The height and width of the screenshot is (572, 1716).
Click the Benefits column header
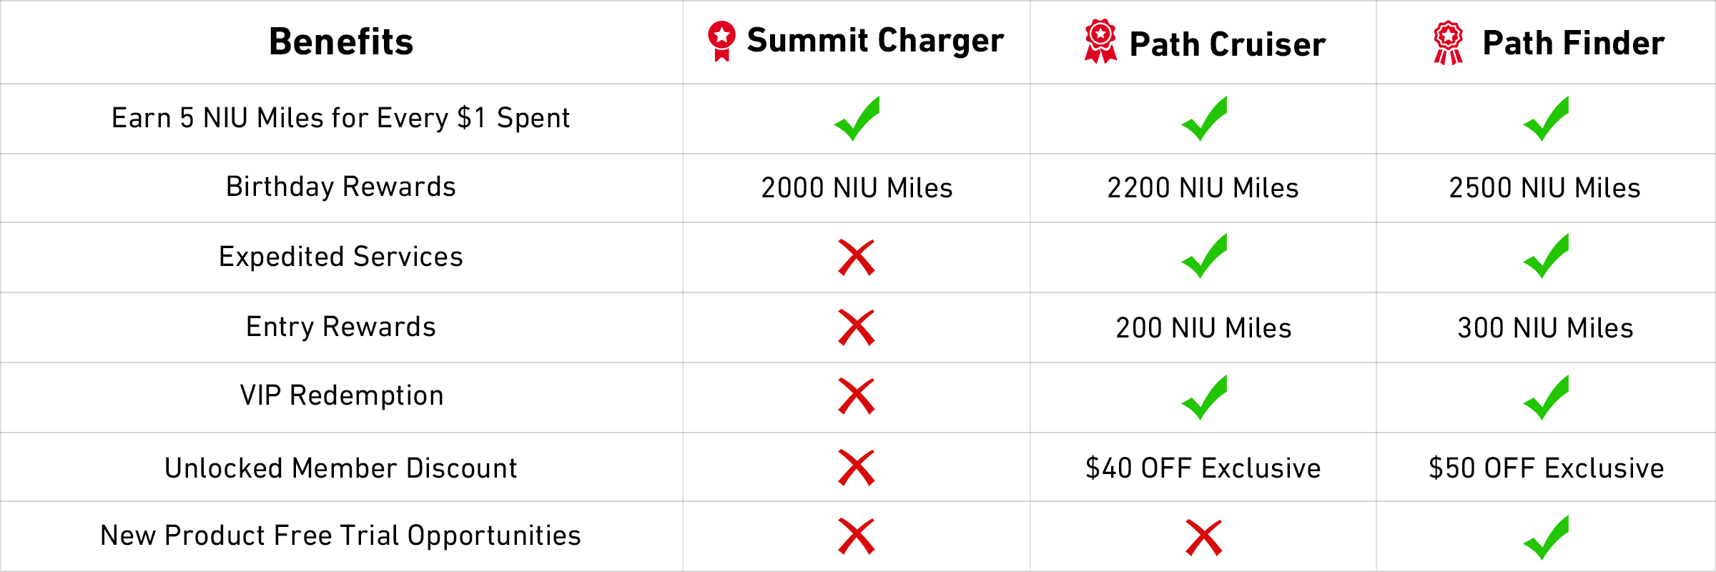click(x=341, y=41)
